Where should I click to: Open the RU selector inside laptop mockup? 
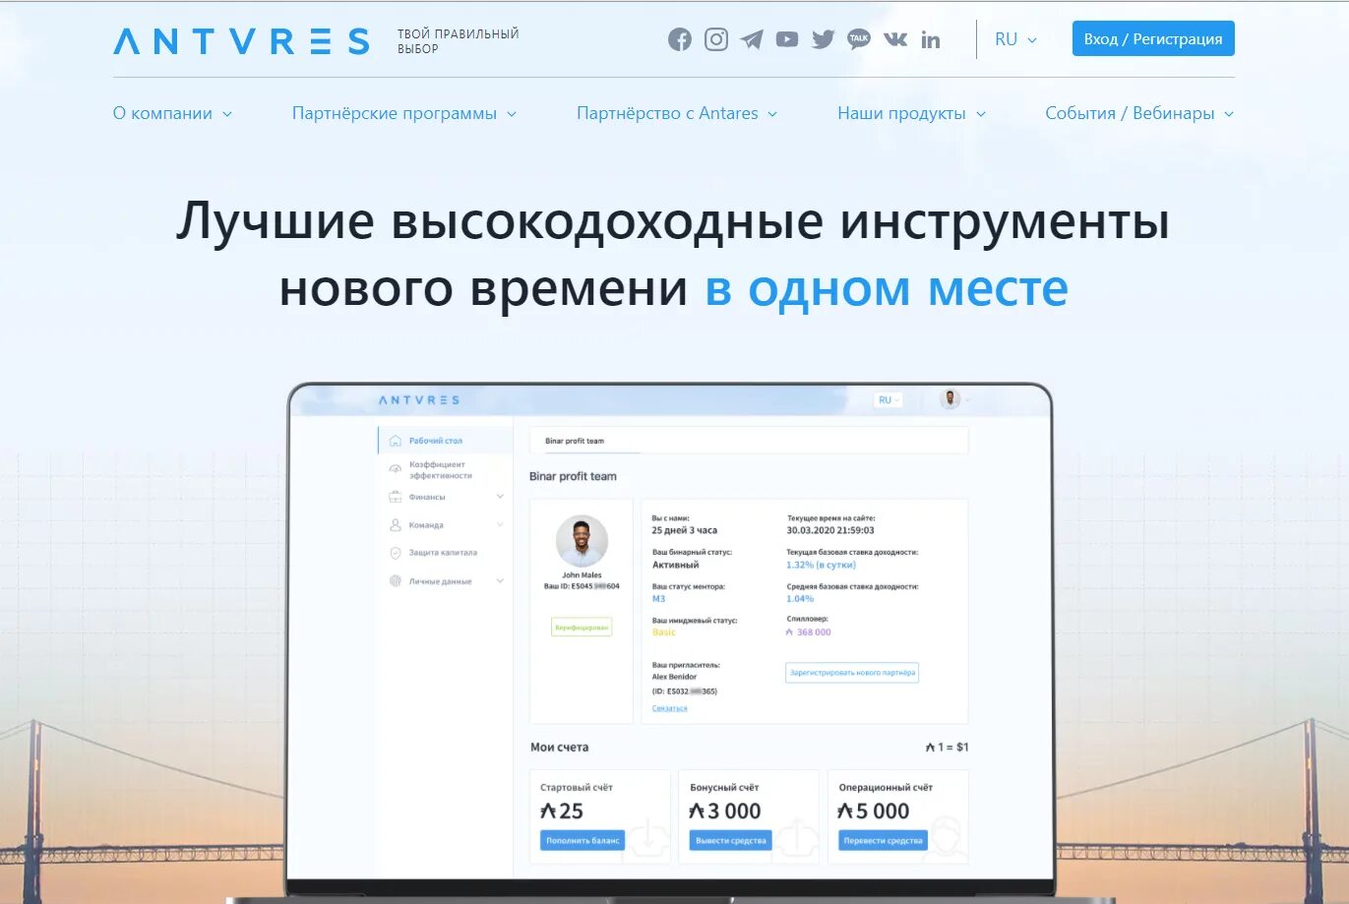(x=889, y=400)
